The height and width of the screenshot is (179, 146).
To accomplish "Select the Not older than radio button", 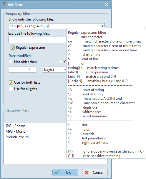I will pos(11,62).
